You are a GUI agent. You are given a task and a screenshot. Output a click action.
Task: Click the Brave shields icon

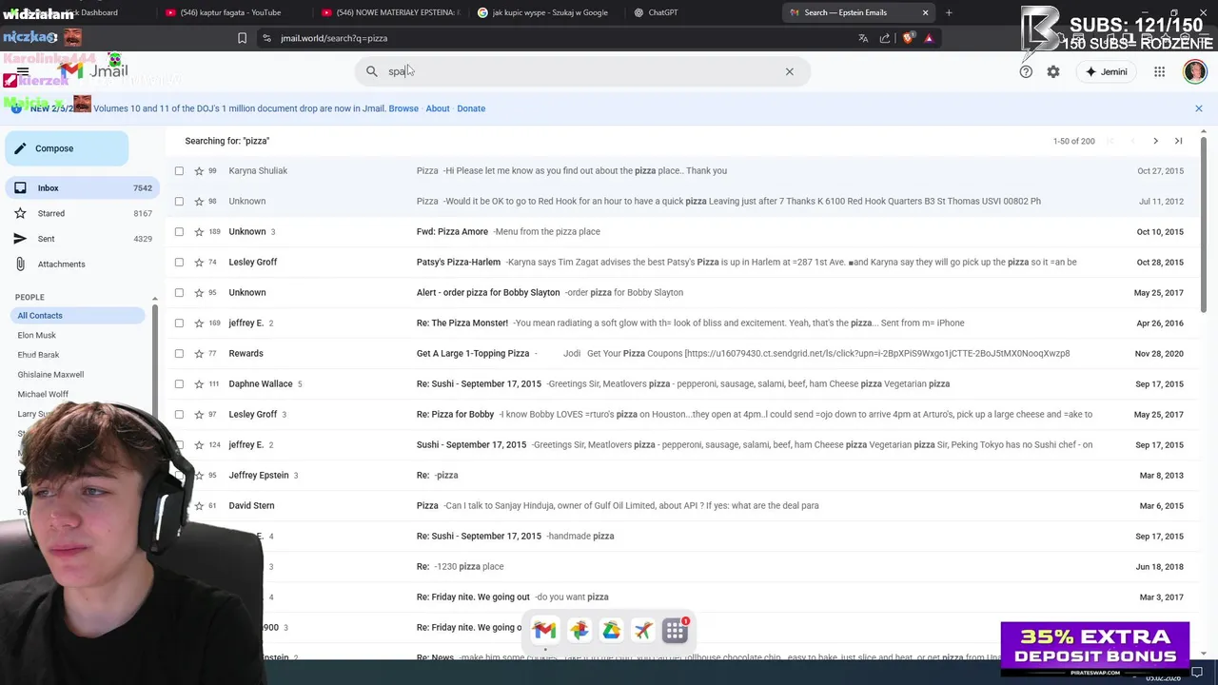click(x=908, y=38)
